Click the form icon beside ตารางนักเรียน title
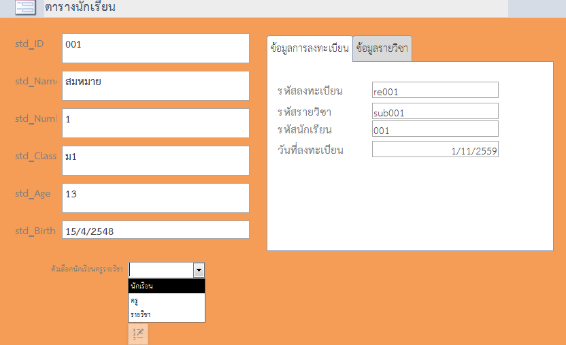The width and height of the screenshot is (566, 345). (25, 8)
